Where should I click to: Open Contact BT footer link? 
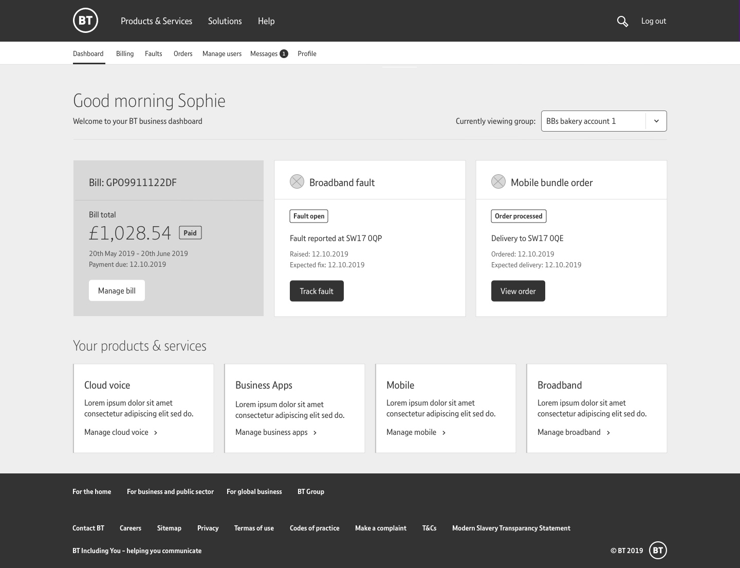88,528
